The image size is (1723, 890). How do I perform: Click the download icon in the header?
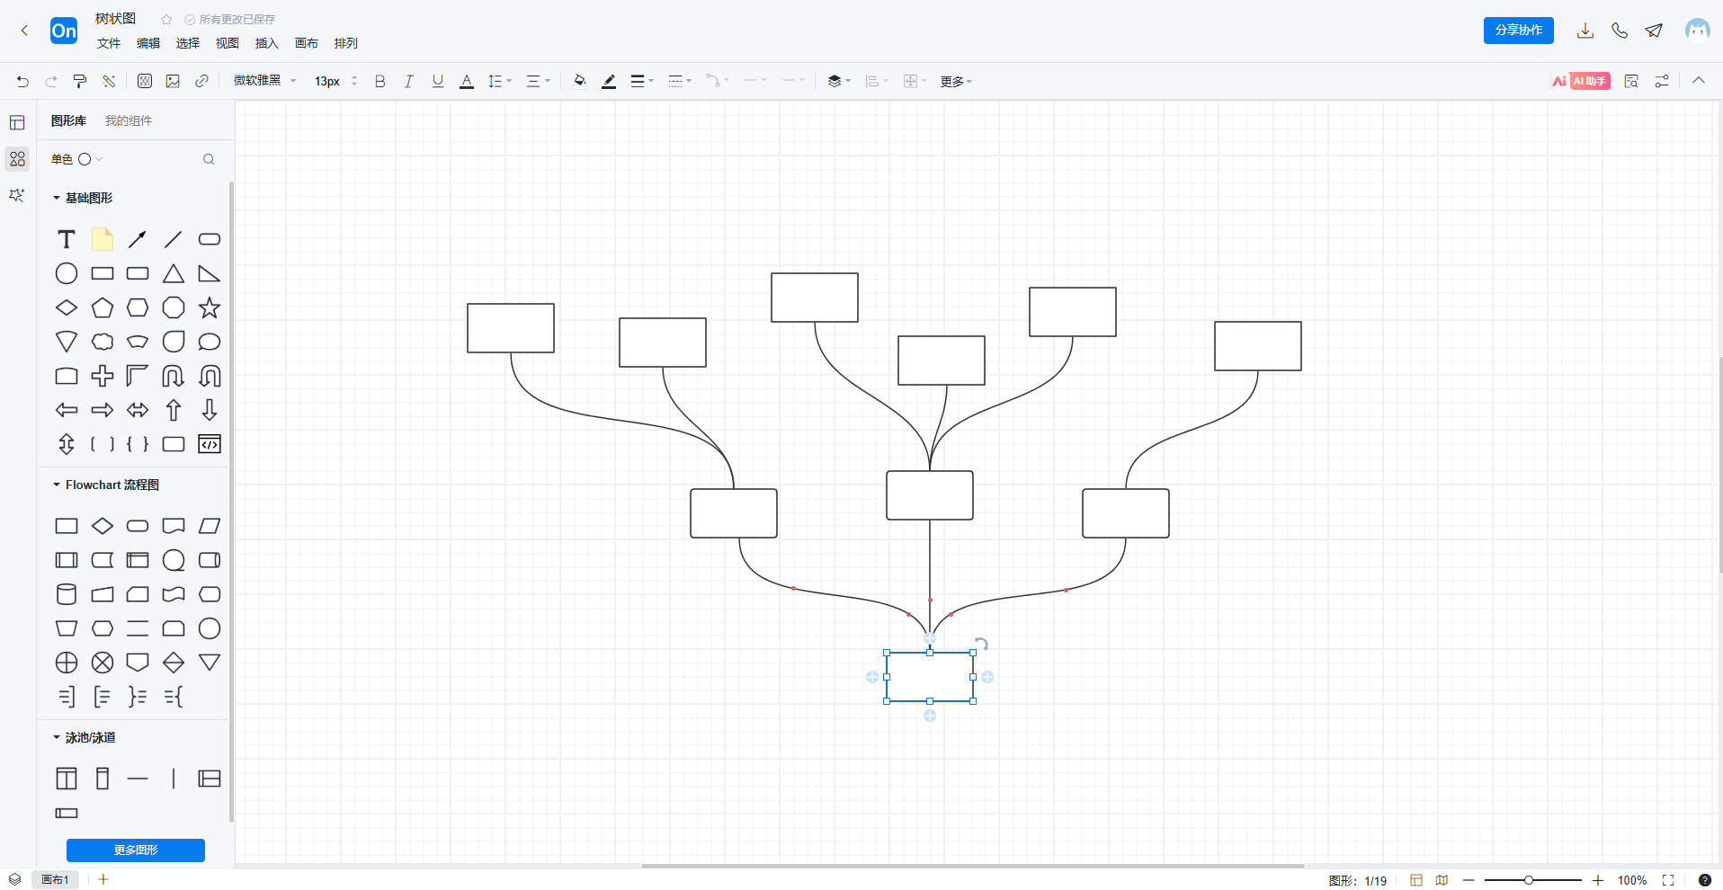click(x=1585, y=31)
